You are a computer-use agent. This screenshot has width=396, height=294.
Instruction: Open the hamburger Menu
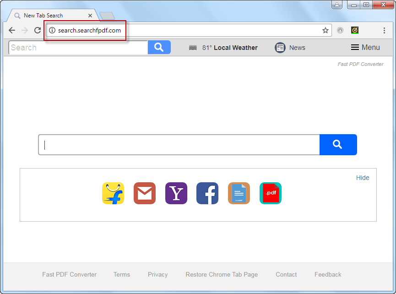click(x=365, y=47)
